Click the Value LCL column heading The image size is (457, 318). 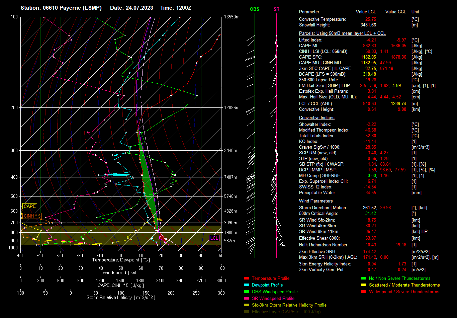(366, 12)
